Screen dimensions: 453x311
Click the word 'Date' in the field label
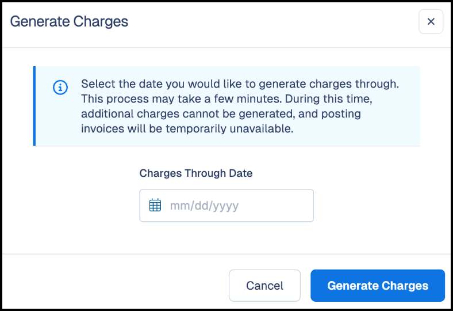[x=241, y=173]
